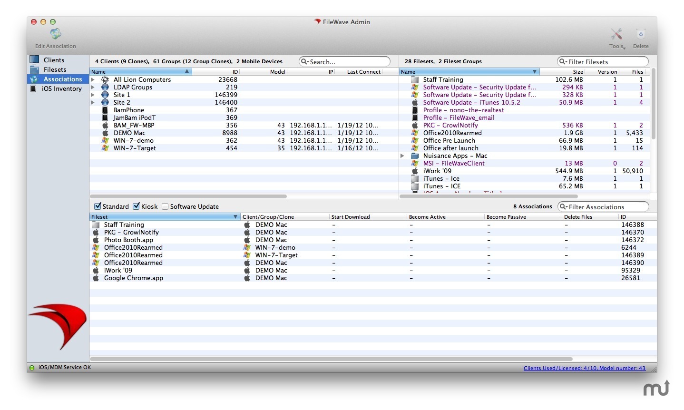
Task: Select the LDAP Groups globe icon
Action: pos(105,87)
